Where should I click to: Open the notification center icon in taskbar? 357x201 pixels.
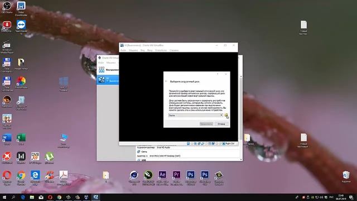[x=351, y=197]
